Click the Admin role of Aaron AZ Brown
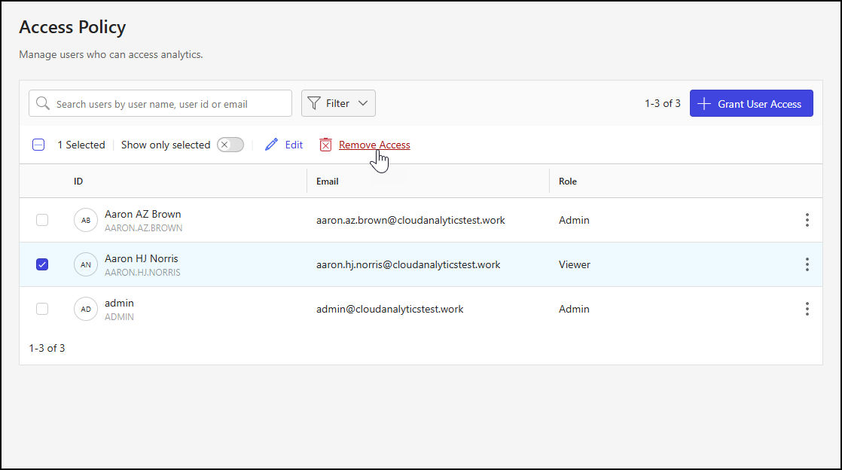This screenshot has height=470, width=842. (x=574, y=220)
